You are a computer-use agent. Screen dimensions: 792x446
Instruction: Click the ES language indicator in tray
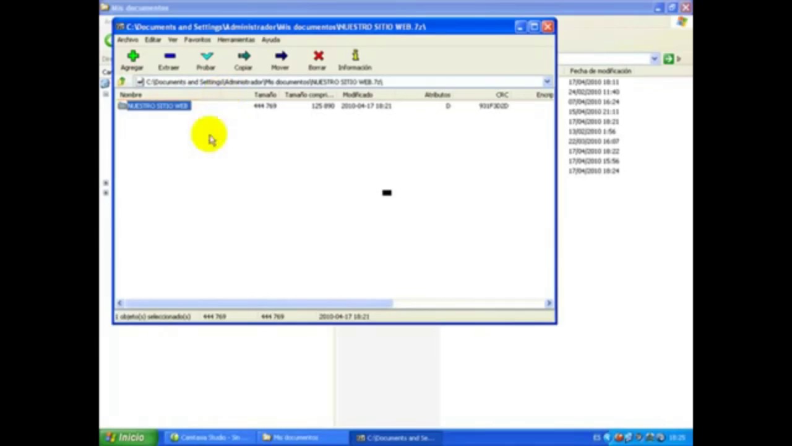(596, 437)
